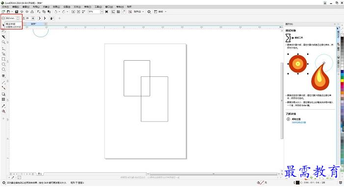Select the smooth smear button
The image size is (344, 187).
pos(39,18)
